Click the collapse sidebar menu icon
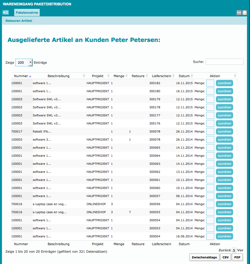 (6, 12)
